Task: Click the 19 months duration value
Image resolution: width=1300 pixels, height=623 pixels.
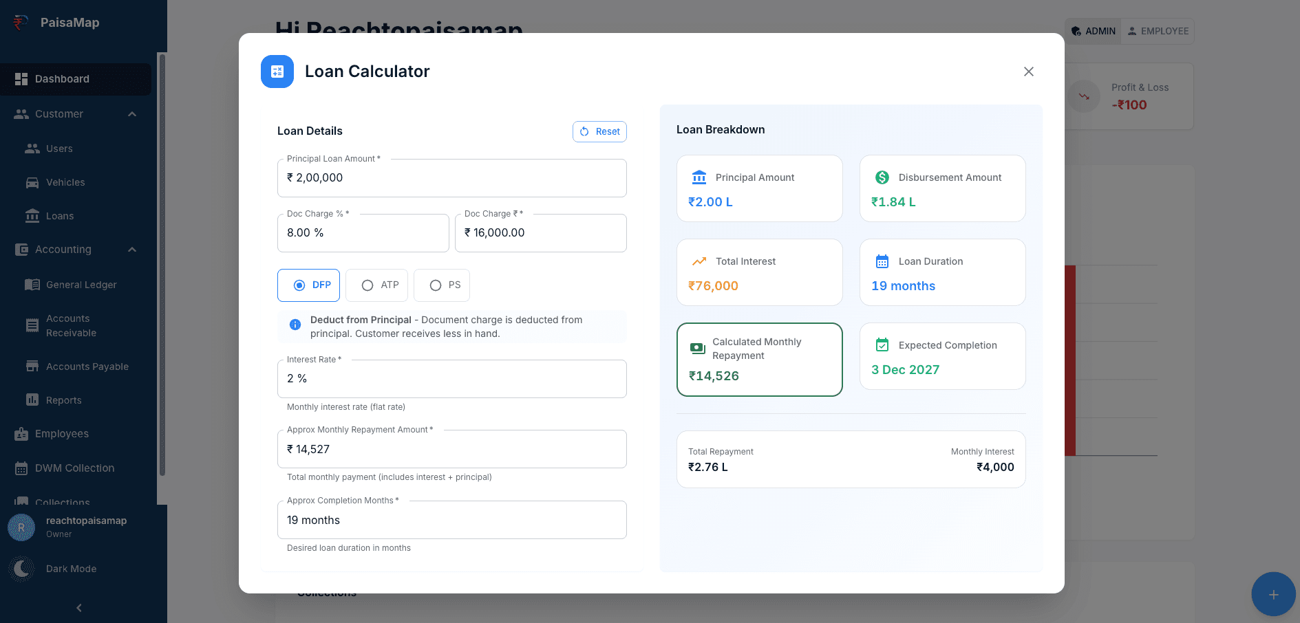Action: pyautogui.click(x=903, y=286)
